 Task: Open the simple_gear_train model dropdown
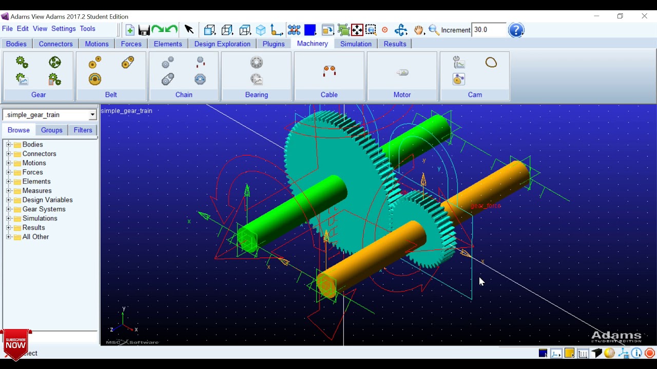(92, 115)
